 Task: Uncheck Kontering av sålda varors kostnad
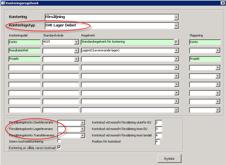(59, 148)
